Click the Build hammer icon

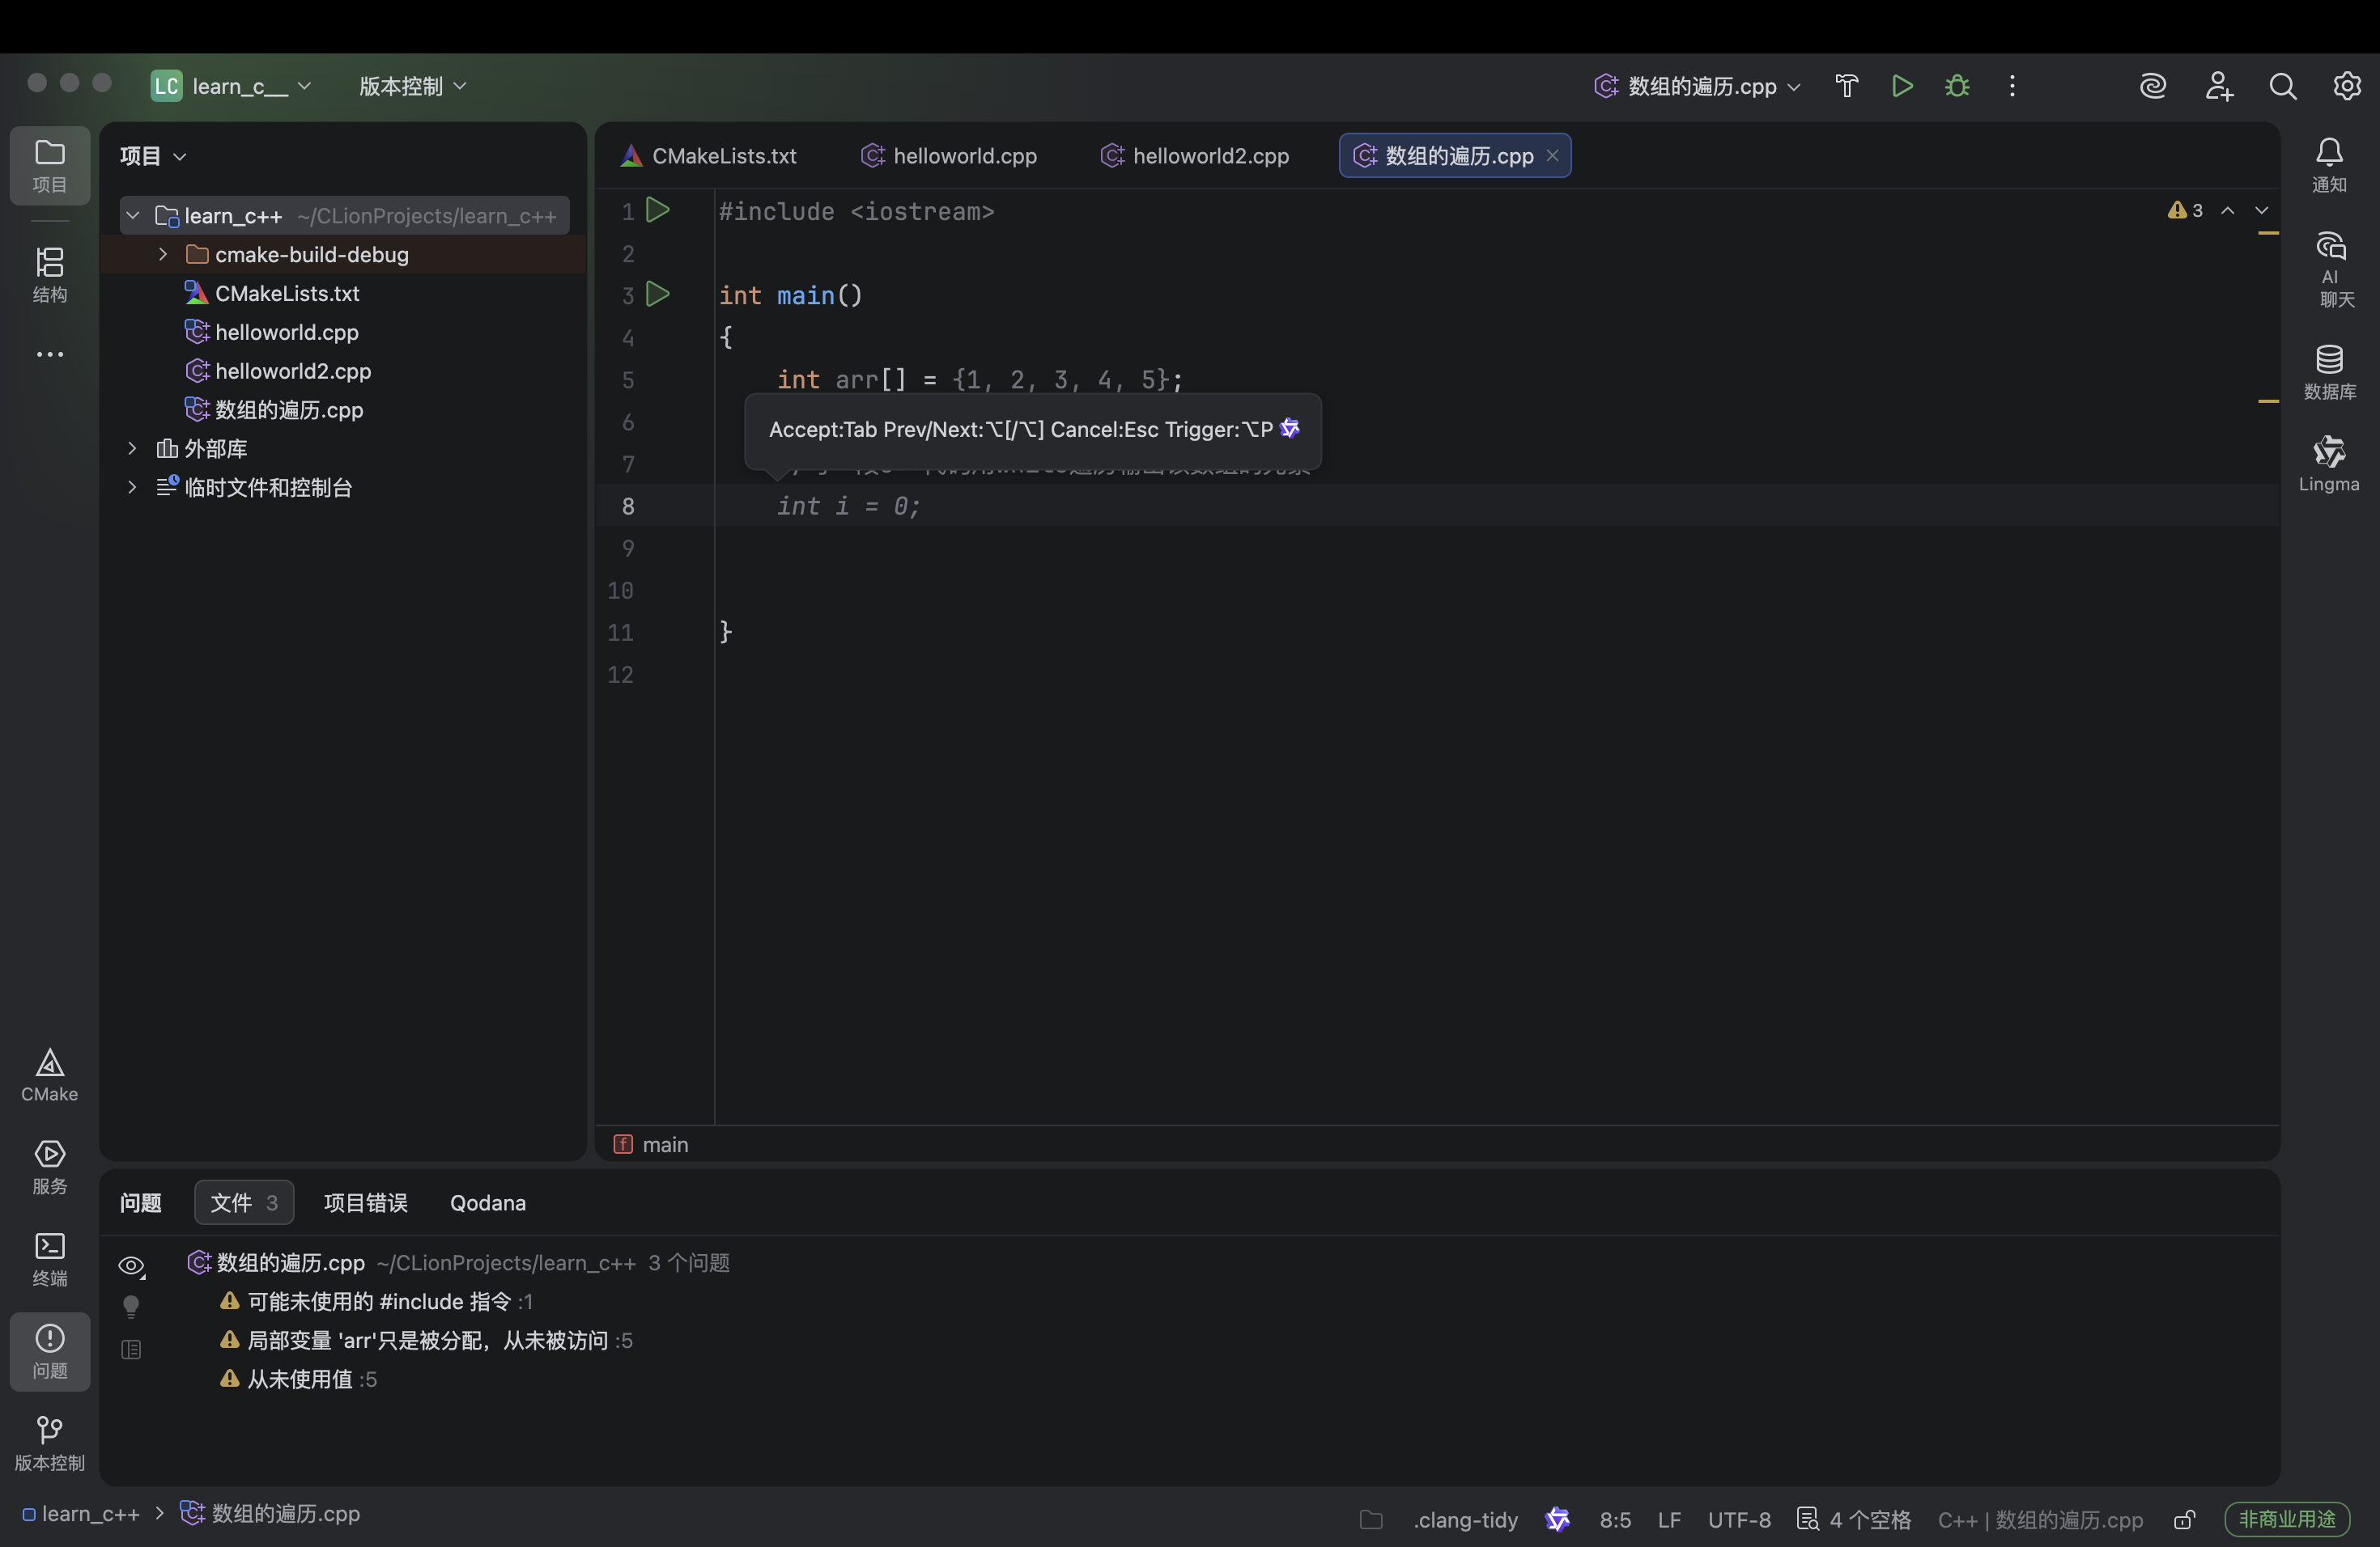pyautogui.click(x=1846, y=86)
